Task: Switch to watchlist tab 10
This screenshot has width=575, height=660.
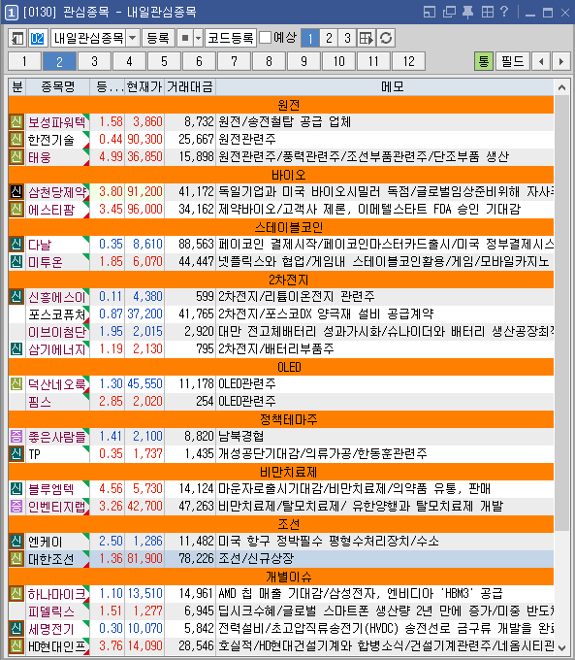Action: (x=338, y=61)
